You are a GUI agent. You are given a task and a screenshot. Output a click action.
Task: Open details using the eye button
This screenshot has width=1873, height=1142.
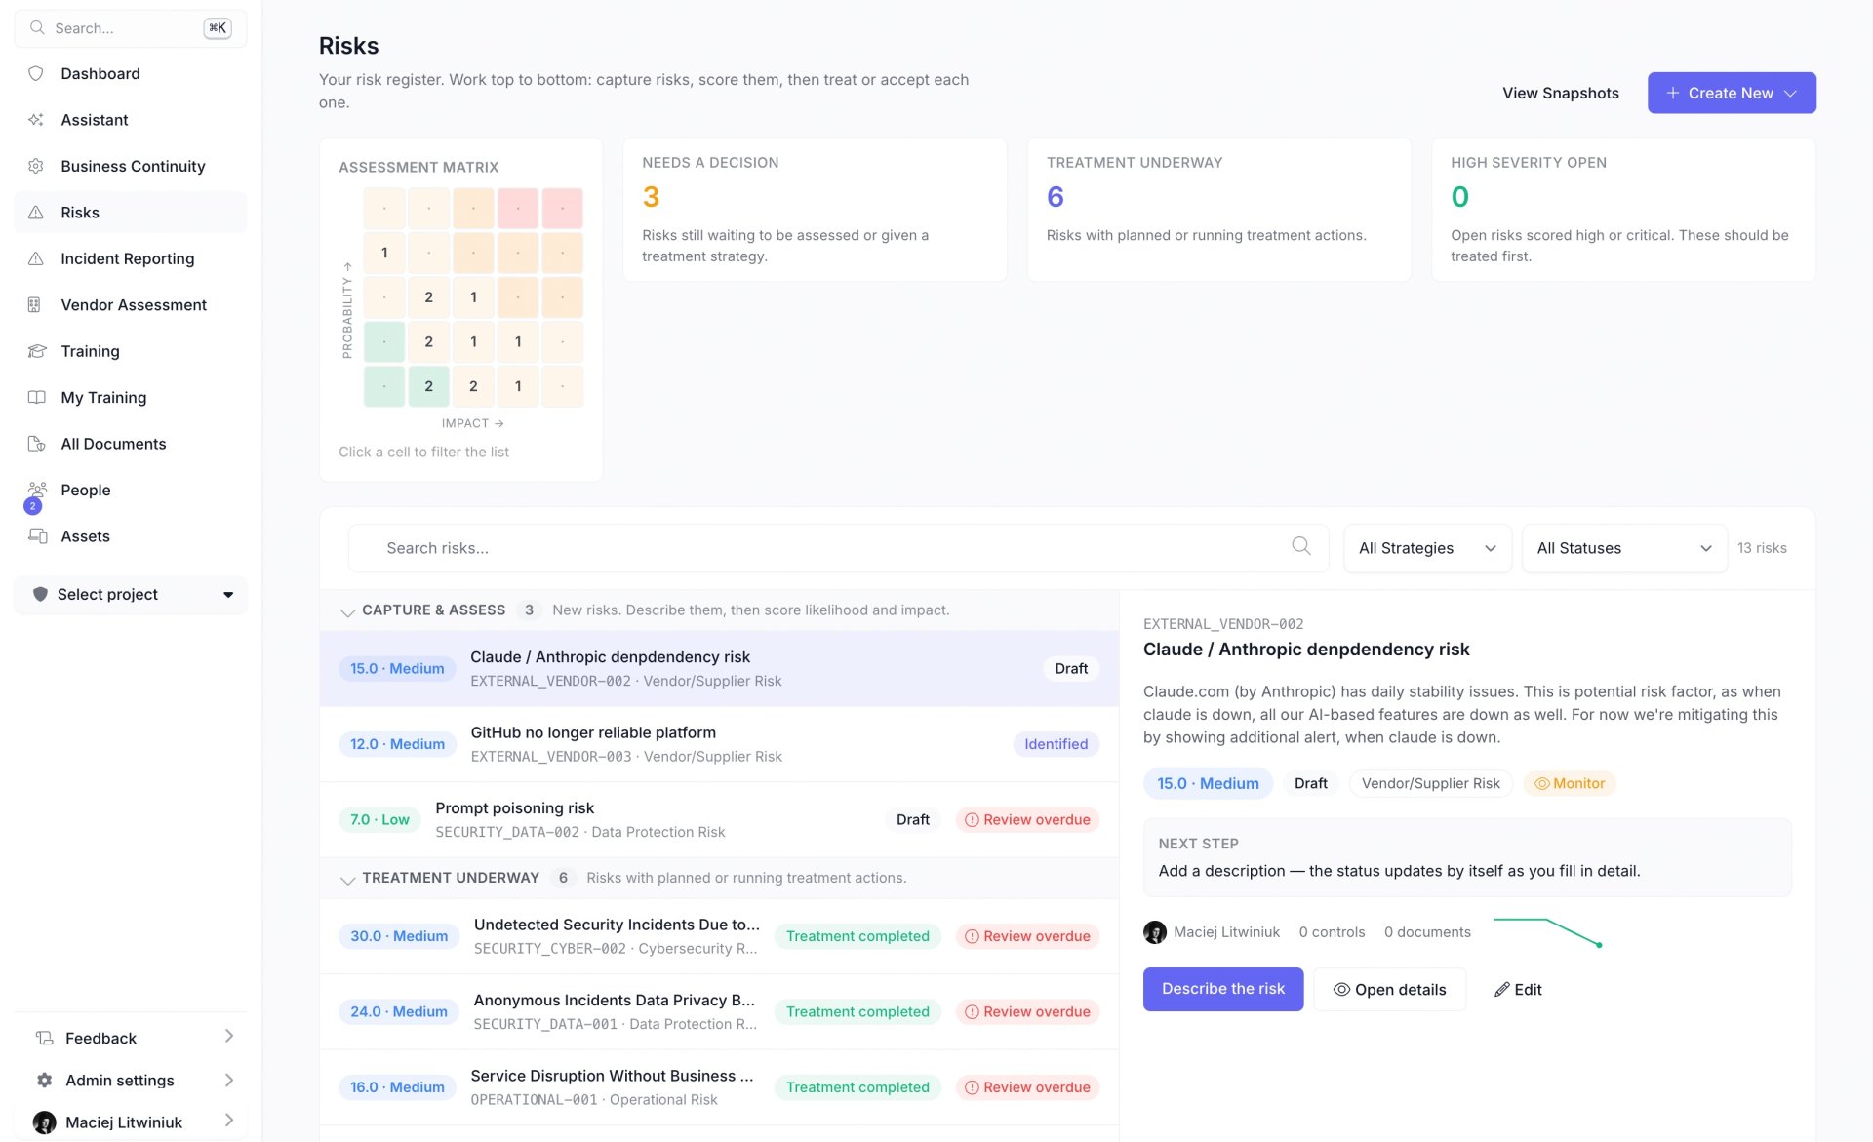(1389, 989)
